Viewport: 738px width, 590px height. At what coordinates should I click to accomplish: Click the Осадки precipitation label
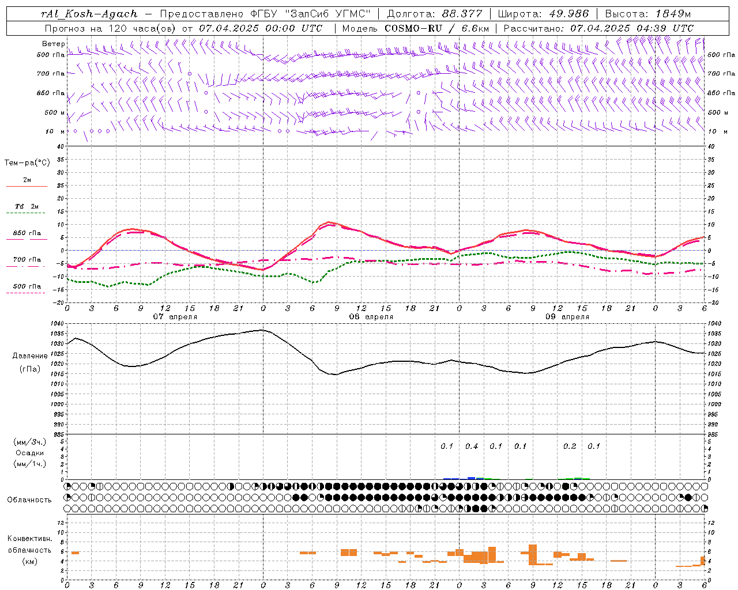(30, 453)
